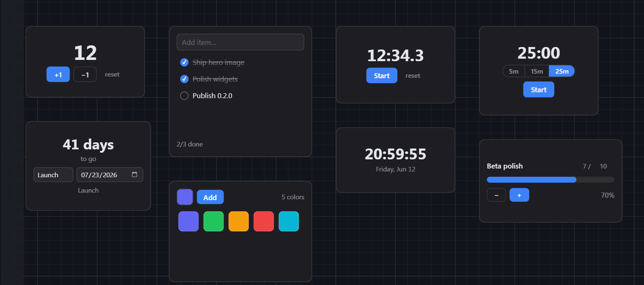Click the 07/23/2026 date field

click(110, 175)
